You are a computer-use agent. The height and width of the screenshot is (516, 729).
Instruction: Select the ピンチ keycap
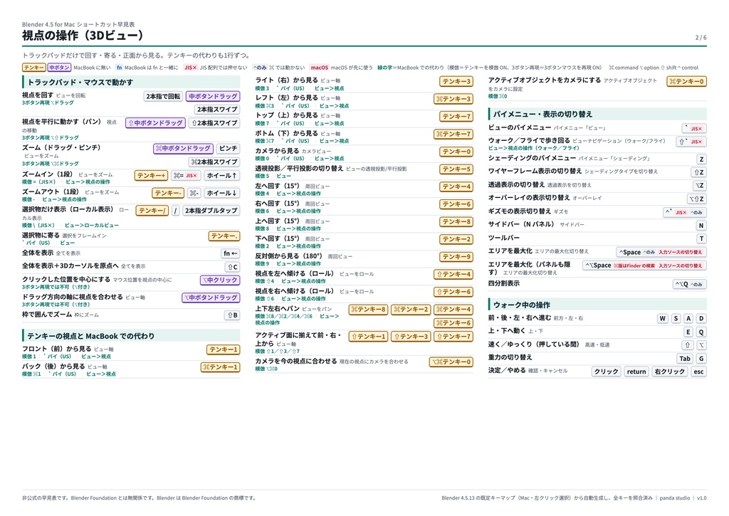point(229,148)
